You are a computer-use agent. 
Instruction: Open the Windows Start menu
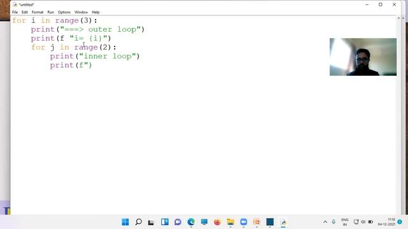click(125, 222)
